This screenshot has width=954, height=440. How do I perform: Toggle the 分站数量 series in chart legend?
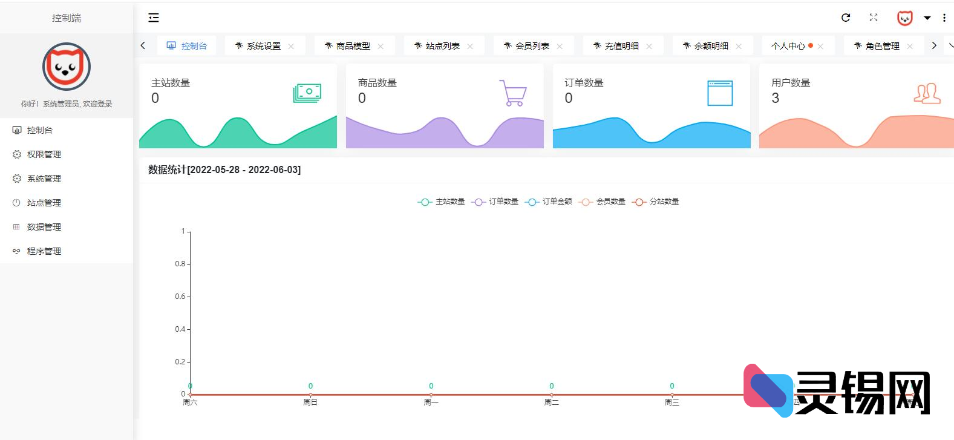pos(656,202)
